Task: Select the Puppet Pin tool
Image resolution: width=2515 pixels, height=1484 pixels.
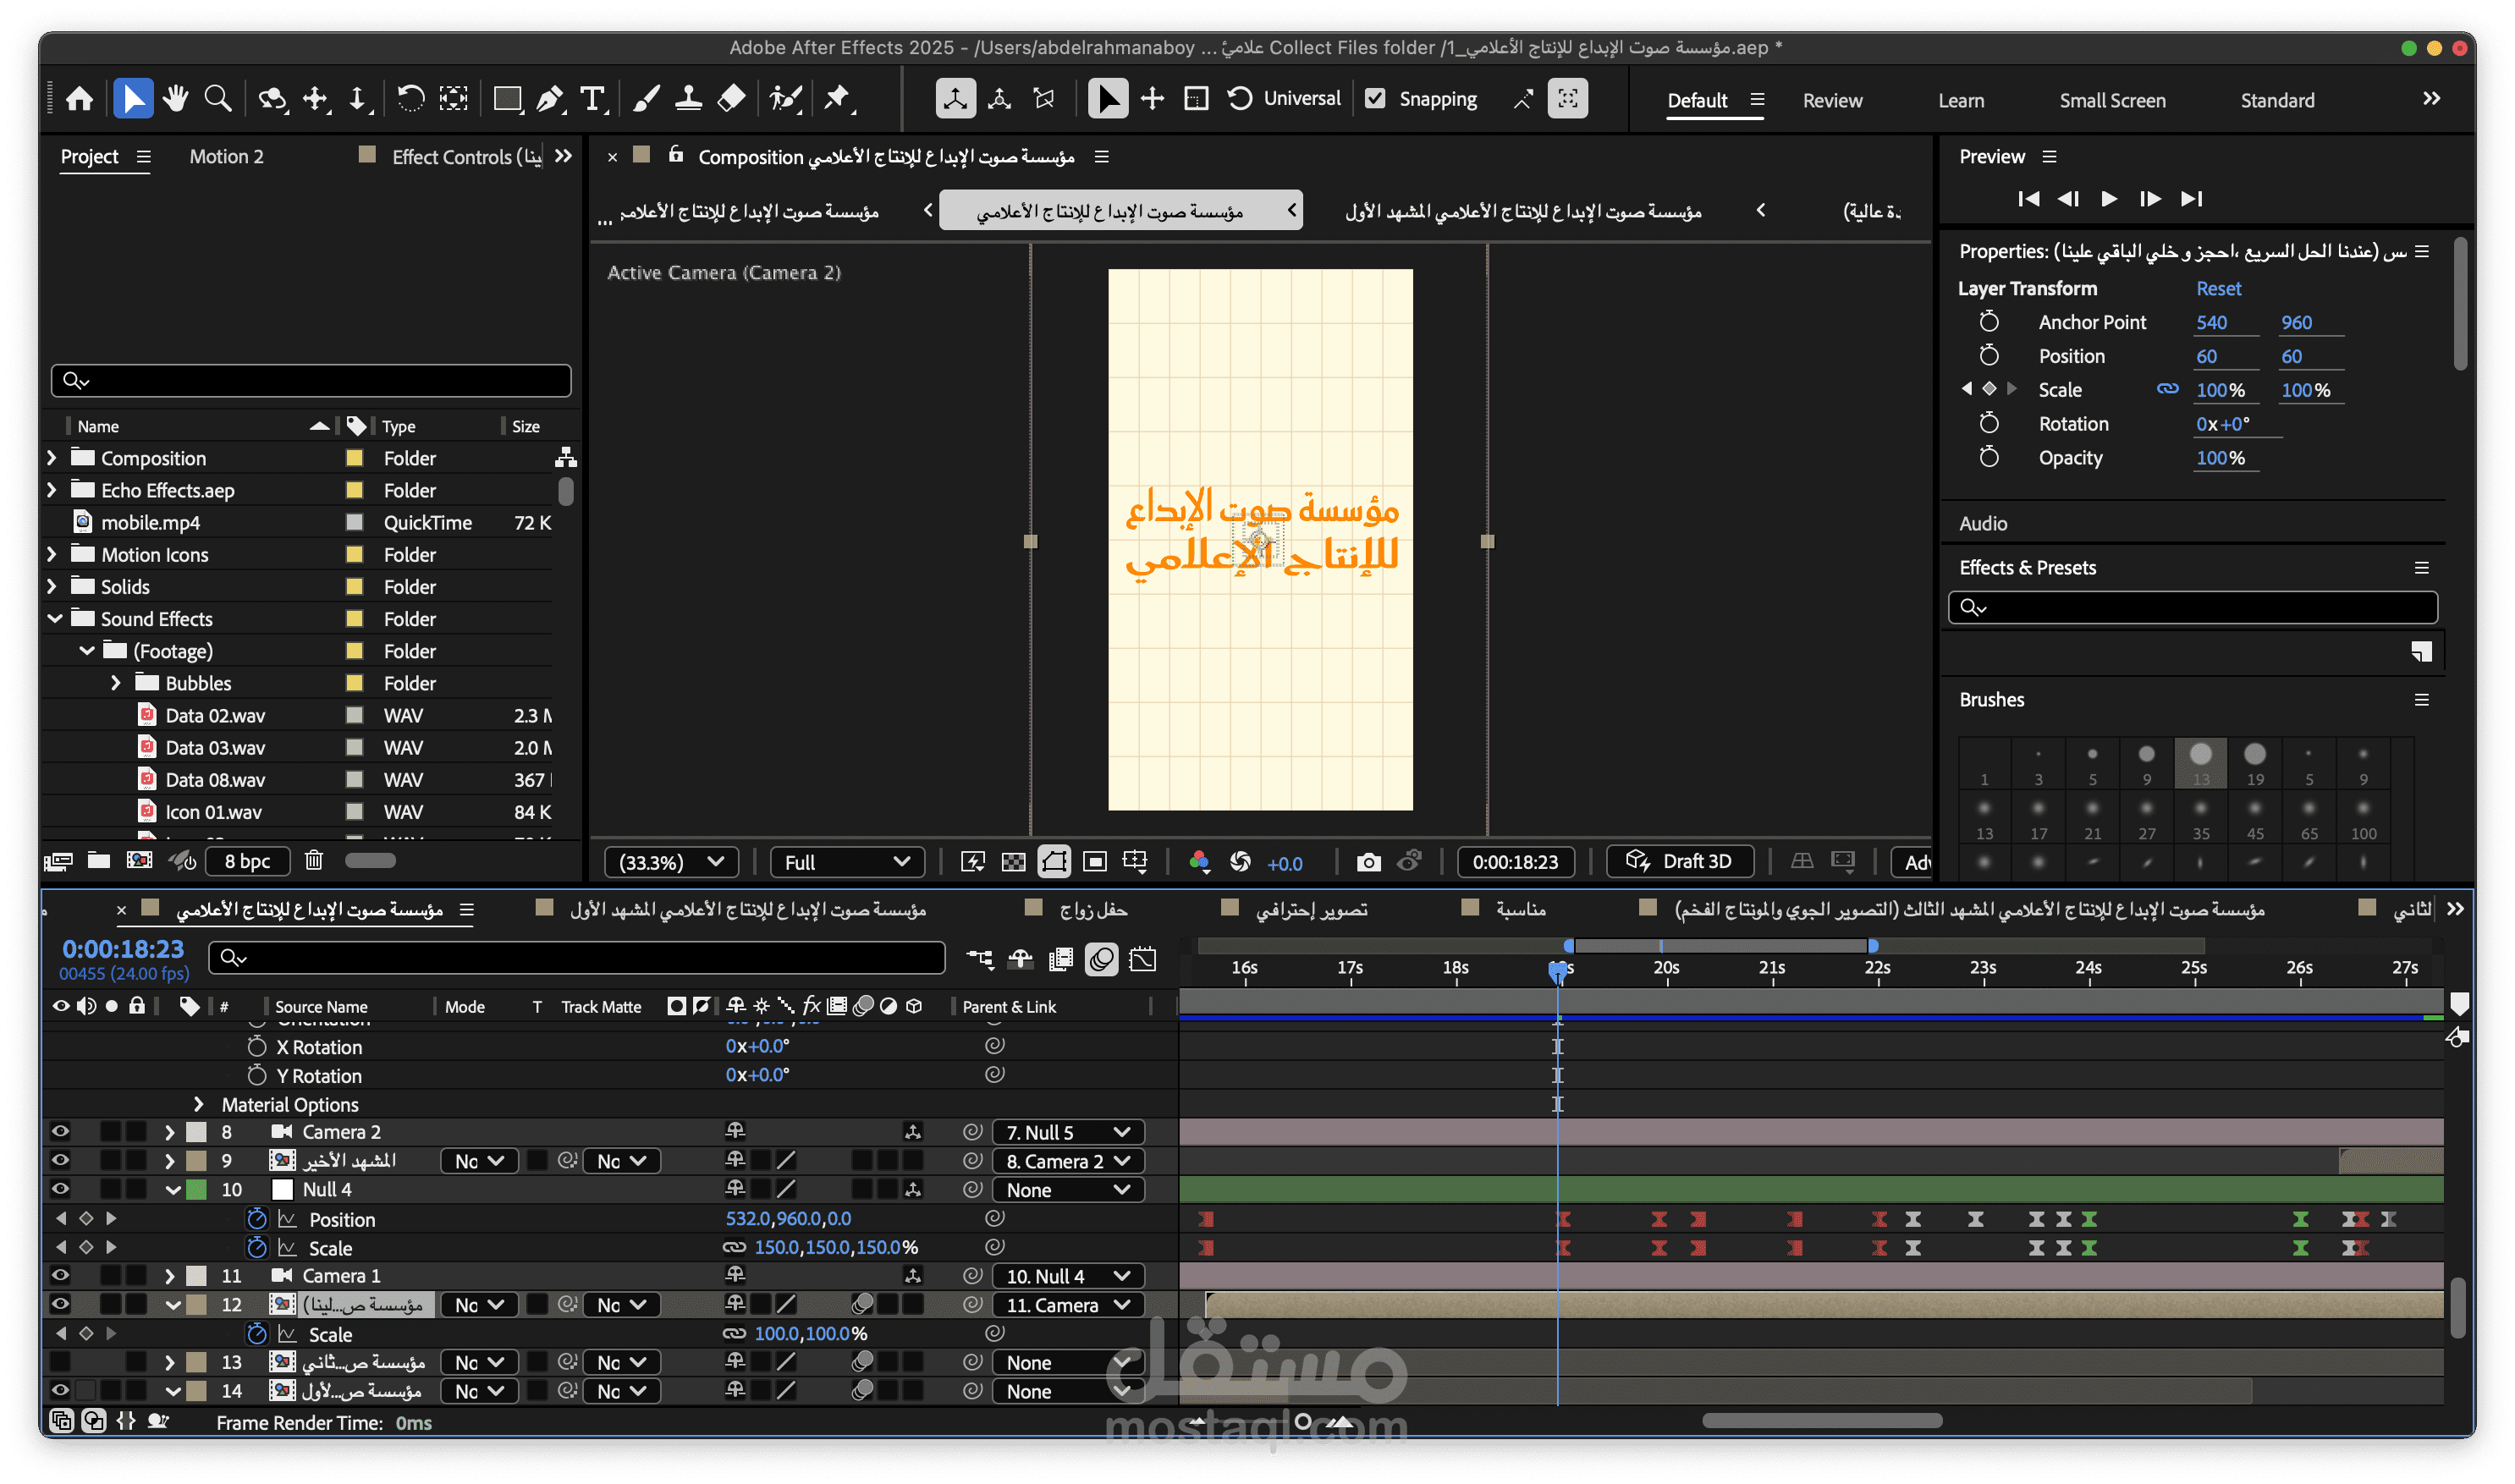Action: coord(837,99)
